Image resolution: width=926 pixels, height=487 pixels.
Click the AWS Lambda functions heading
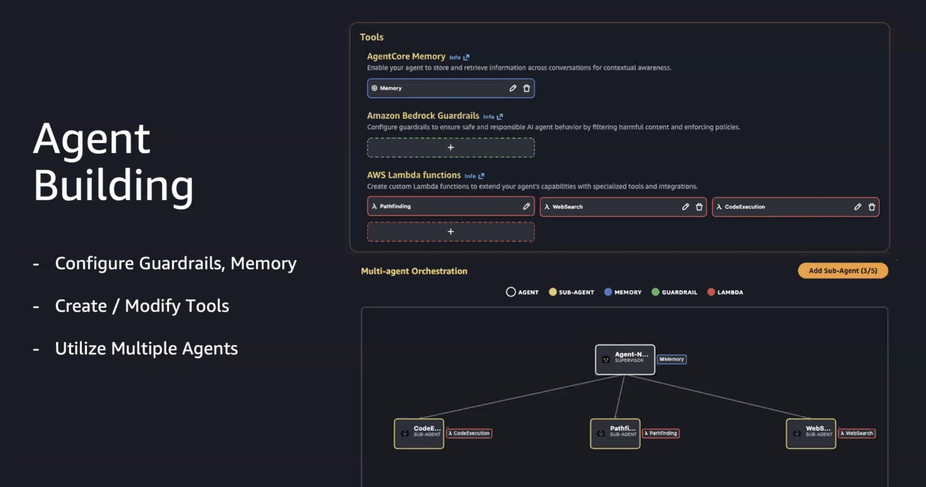[414, 175]
